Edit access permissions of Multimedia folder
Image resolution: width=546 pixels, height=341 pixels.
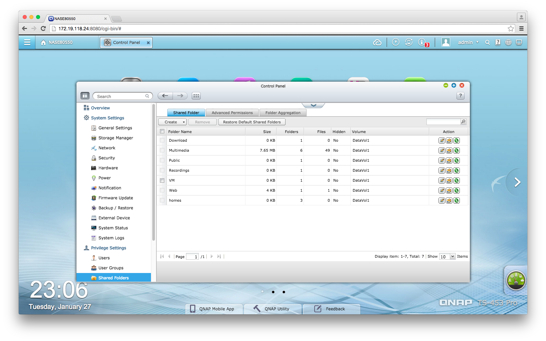click(x=449, y=151)
